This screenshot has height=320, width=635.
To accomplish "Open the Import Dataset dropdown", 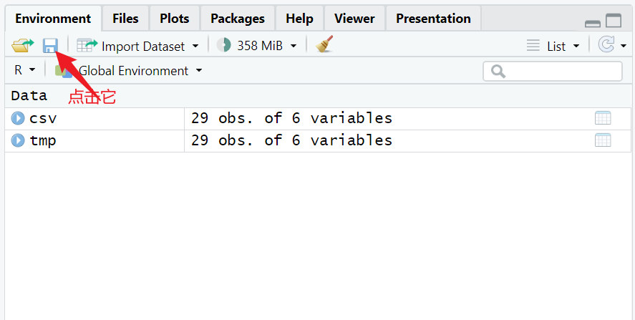I will (139, 46).
